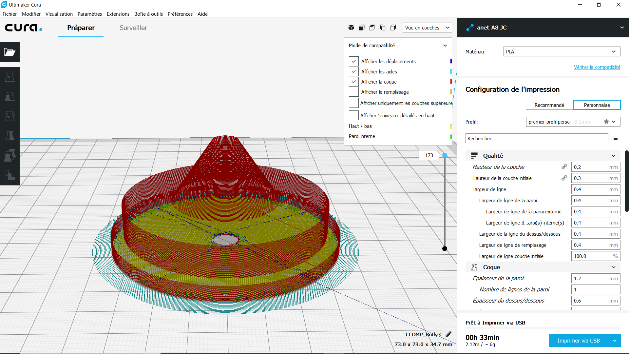Image resolution: width=629 pixels, height=354 pixels.
Task: Click the link icon beside Hauteur de la couche
Action: [x=564, y=167]
